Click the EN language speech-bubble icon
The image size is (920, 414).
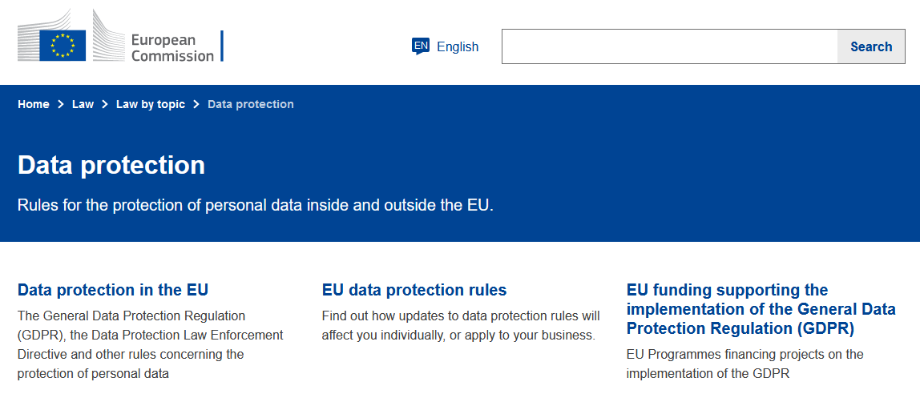(421, 46)
